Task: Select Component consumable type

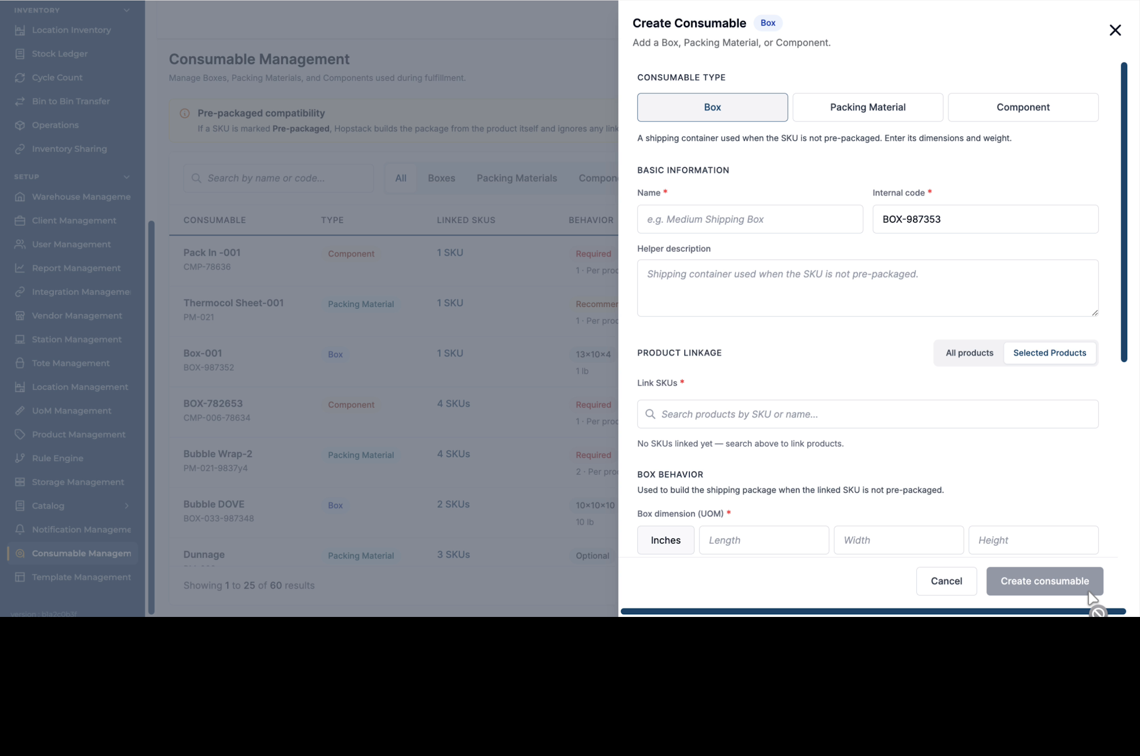Action: (1023, 107)
